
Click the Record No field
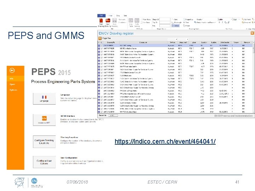click(x=113, y=115)
